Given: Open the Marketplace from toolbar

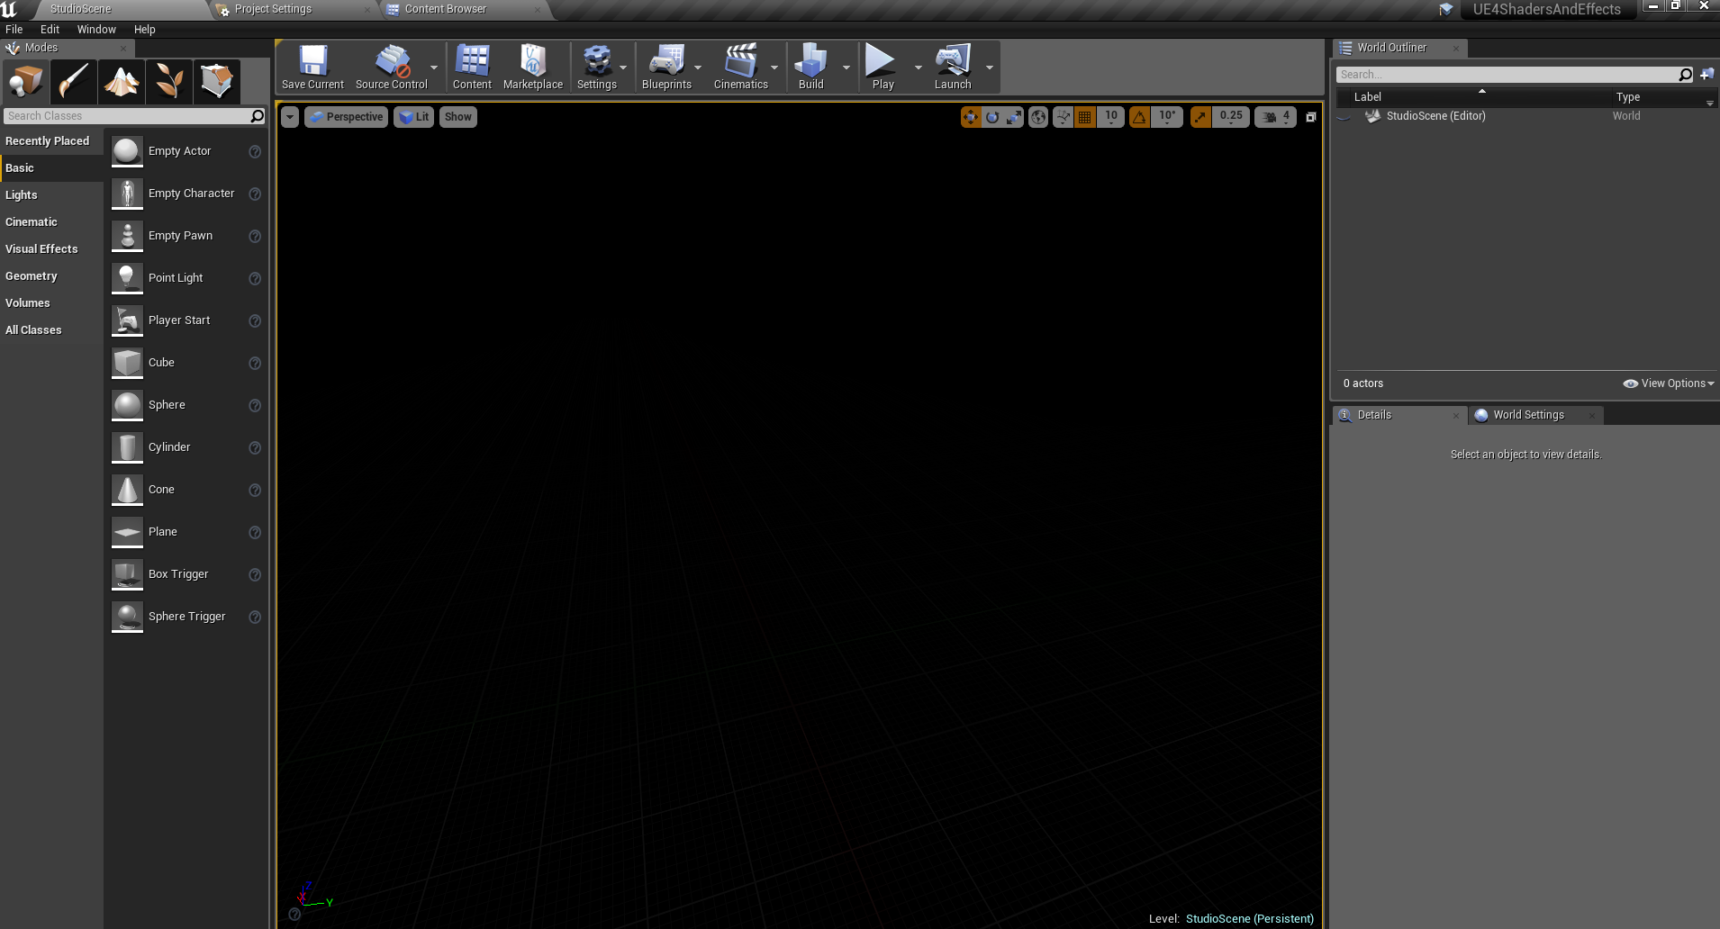Looking at the screenshot, I should (532, 68).
